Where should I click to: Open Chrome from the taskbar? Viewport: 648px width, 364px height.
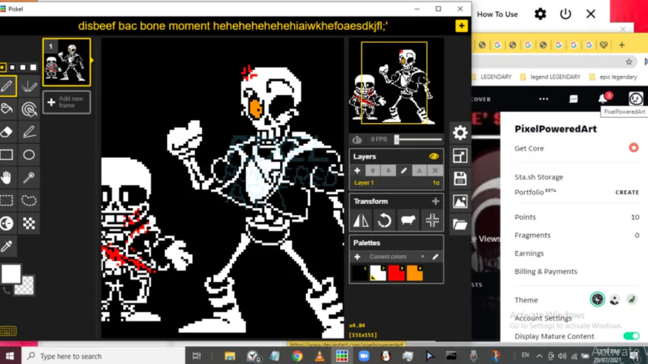click(297, 356)
